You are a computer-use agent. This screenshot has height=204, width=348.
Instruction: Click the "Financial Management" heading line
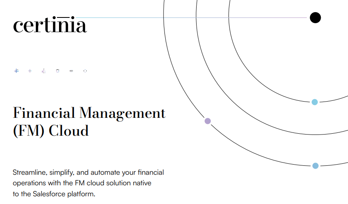pos(89,113)
